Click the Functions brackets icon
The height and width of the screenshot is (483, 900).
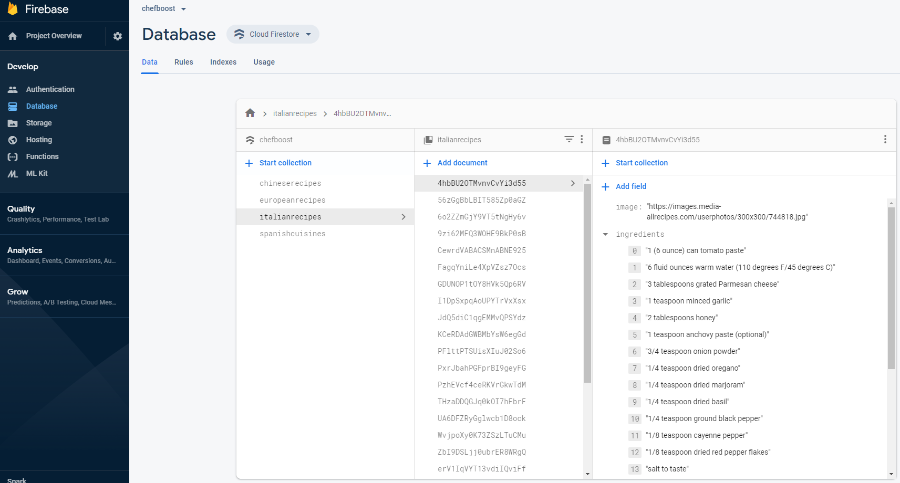13,157
